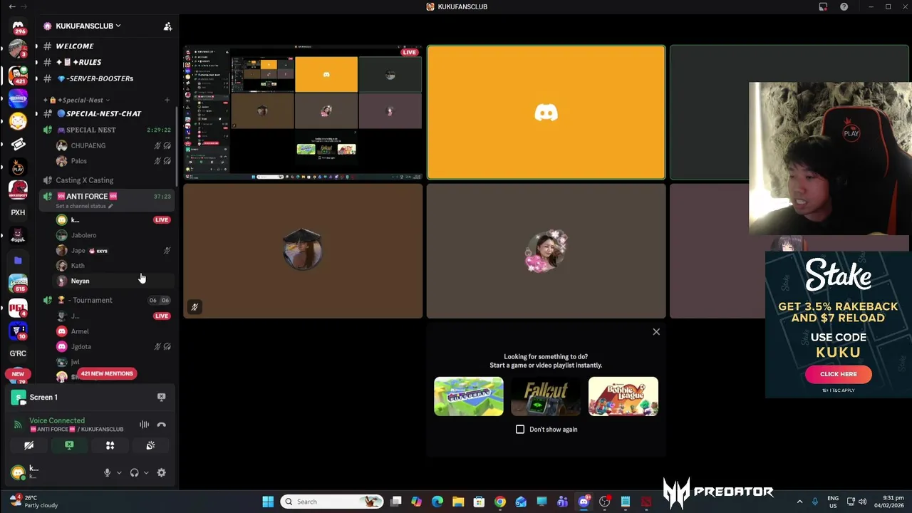This screenshot has height=513, width=912.
Task: Disconnect from voice with the hang-up icon
Action: (161, 425)
